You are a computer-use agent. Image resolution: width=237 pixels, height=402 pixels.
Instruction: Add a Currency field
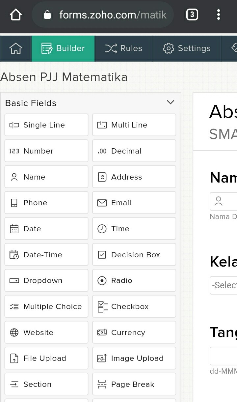134,332
